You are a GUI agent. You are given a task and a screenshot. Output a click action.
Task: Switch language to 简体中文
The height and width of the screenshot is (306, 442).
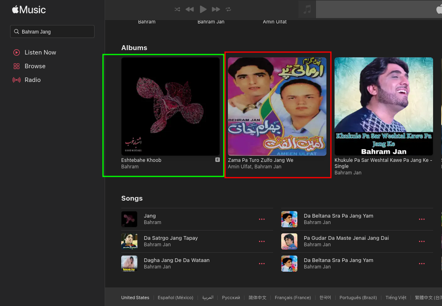point(257,298)
